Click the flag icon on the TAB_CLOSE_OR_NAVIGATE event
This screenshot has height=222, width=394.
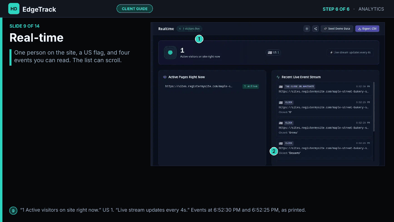pyautogui.click(x=281, y=87)
